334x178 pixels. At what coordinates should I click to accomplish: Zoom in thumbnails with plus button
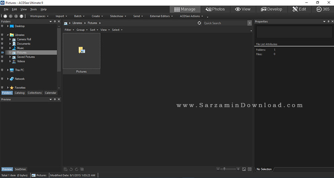(238, 169)
